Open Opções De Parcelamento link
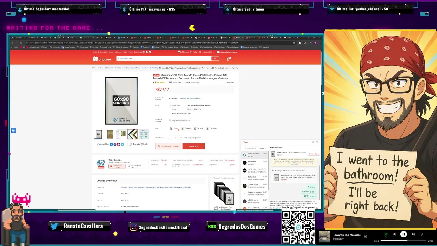The height and width of the screenshot is (246, 437). pyautogui.click(x=191, y=98)
